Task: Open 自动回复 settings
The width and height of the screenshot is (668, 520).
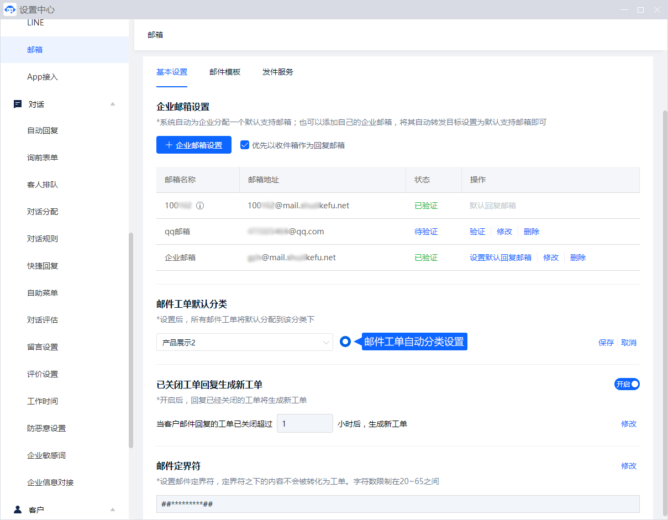Action: coord(43,131)
